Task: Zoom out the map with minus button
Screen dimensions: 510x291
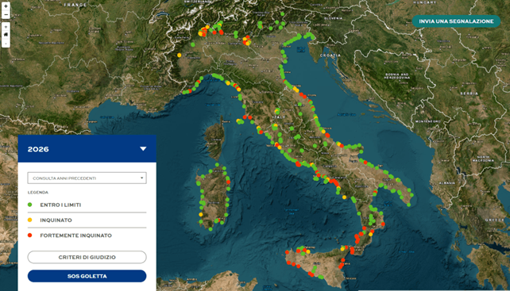Action: (x=6, y=15)
